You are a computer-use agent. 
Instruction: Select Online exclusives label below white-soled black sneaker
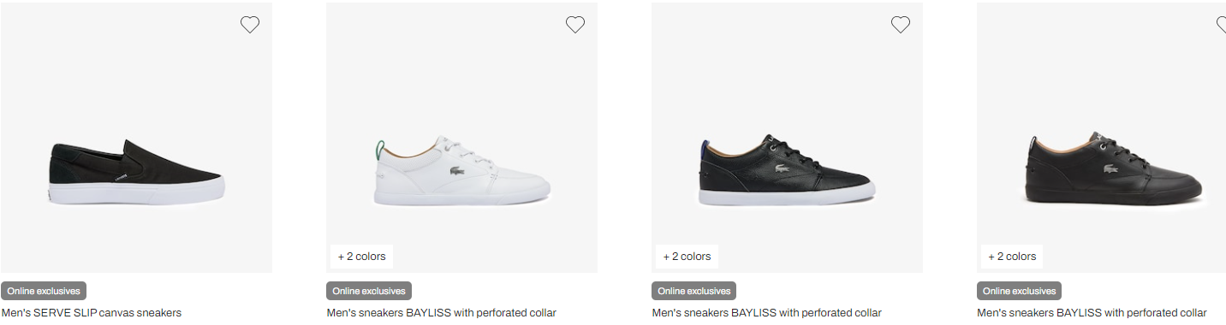tap(694, 291)
